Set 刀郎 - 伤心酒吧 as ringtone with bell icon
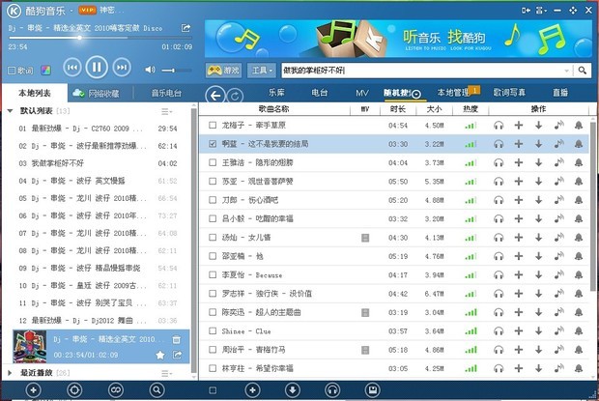Image resolution: width=599 pixels, height=401 pixels. click(579, 200)
